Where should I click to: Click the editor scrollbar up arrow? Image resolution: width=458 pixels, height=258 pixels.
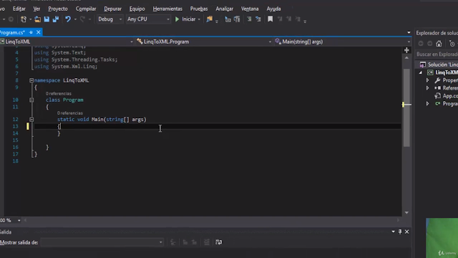pyautogui.click(x=406, y=58)
